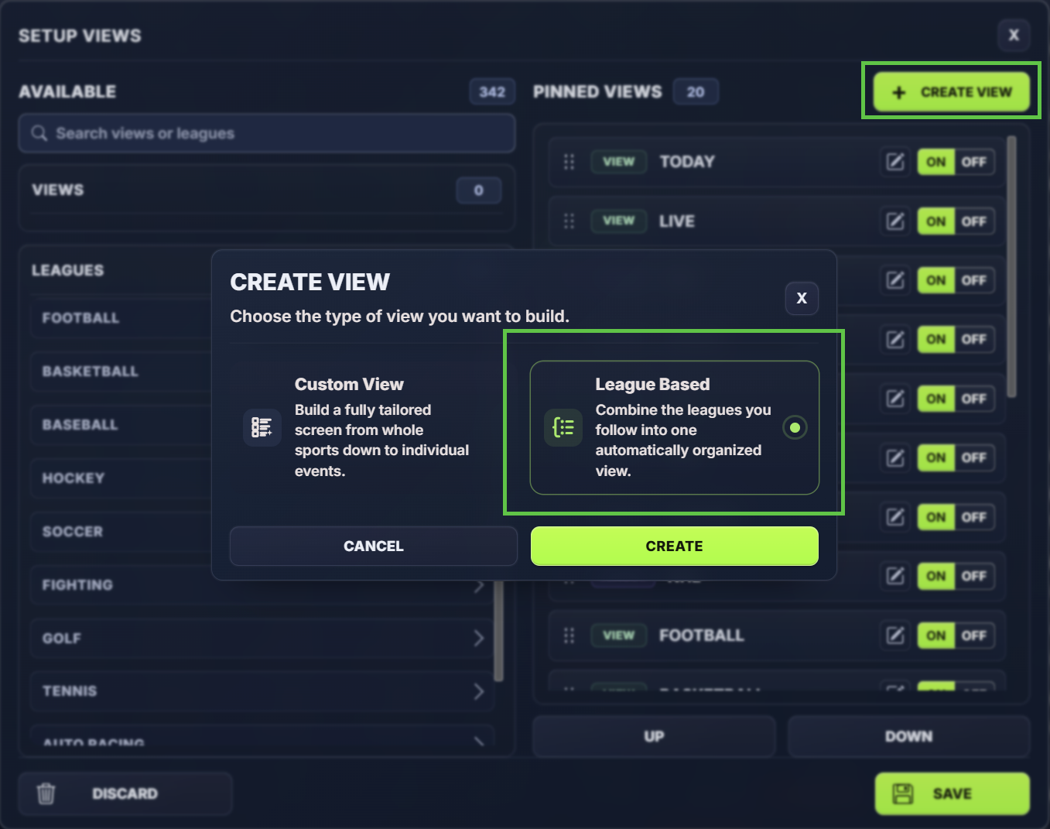
Task: Click the 342 available count badge
Action: click(492, 92)
